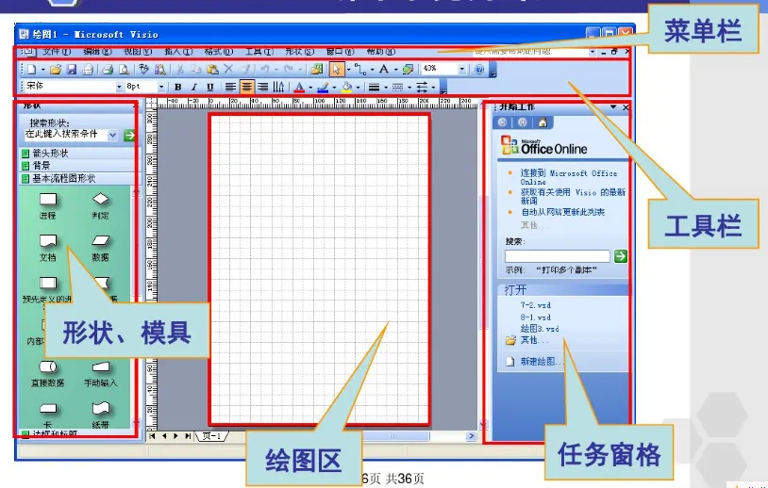
Task: Set text alignment to left
Action: (x=230, y=87)
